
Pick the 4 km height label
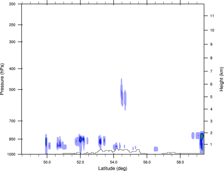211,109
